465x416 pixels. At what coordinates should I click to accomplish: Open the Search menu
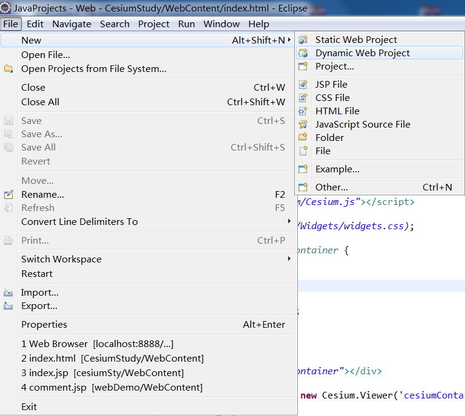pos(114,24)
